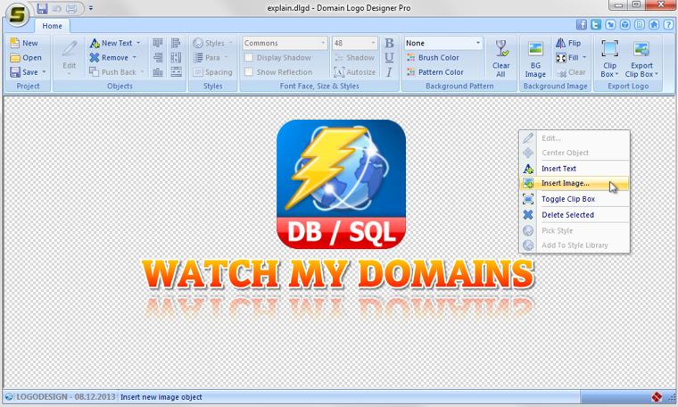Choose Insert Image... from context menu

pyautogui.click(x=575, y=183)
